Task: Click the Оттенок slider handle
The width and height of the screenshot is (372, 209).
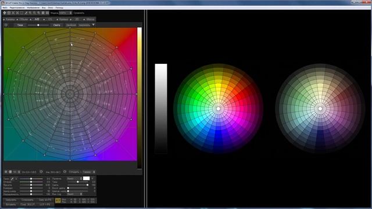Action: pos(31,182)
